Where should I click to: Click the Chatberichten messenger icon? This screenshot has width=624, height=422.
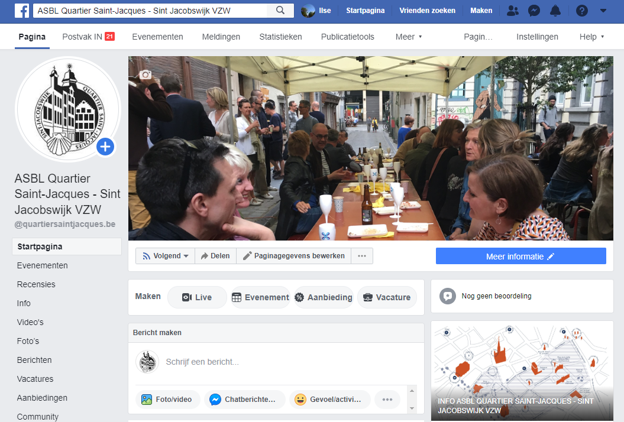click(x=215, y=400)
